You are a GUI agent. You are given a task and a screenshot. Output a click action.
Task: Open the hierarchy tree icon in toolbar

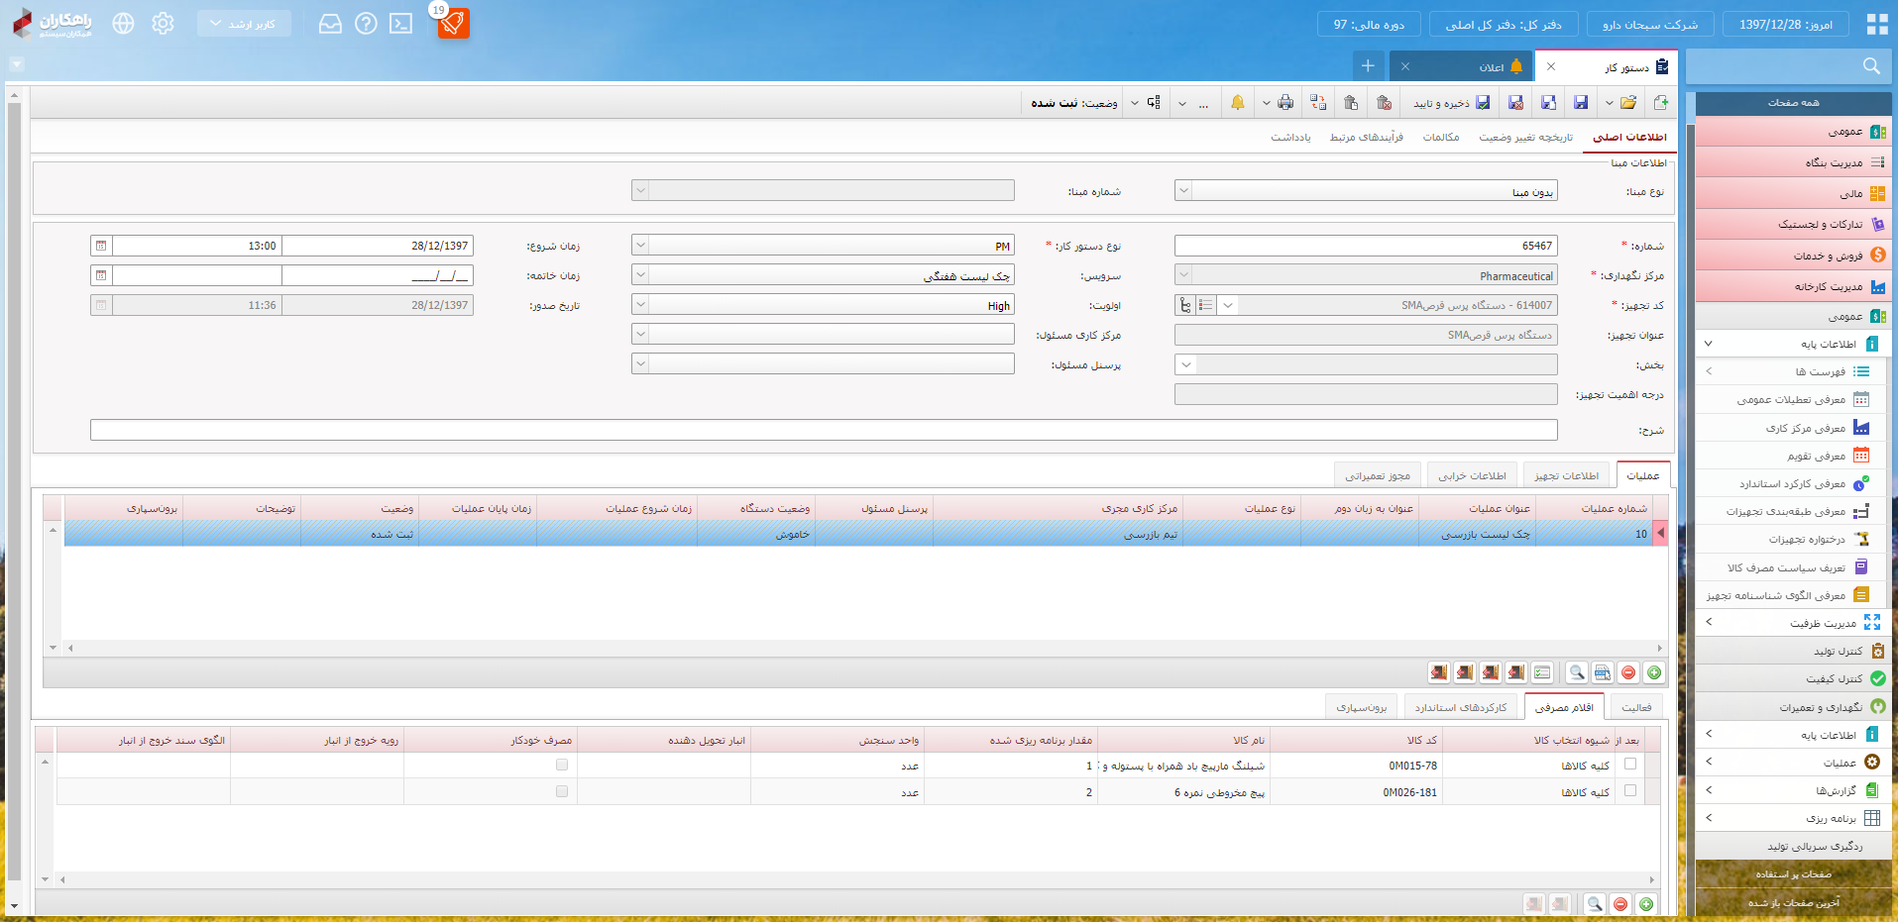pyautogui.click(x=1154, y=103)
